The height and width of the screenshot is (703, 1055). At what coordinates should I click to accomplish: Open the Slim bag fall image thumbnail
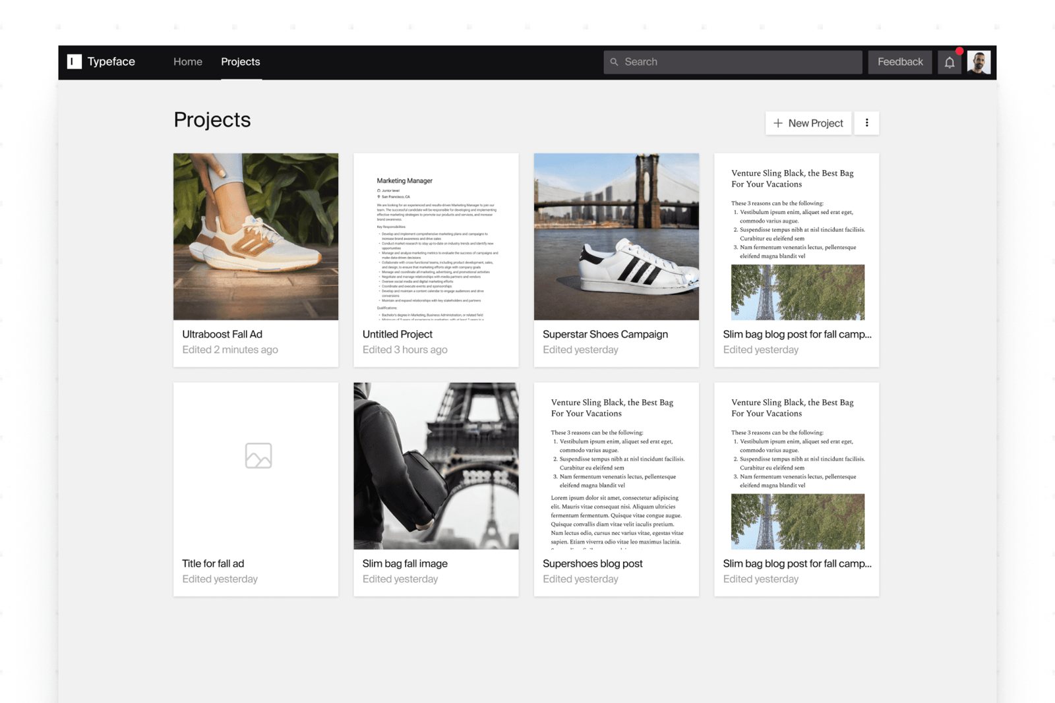tap(436, 466)
